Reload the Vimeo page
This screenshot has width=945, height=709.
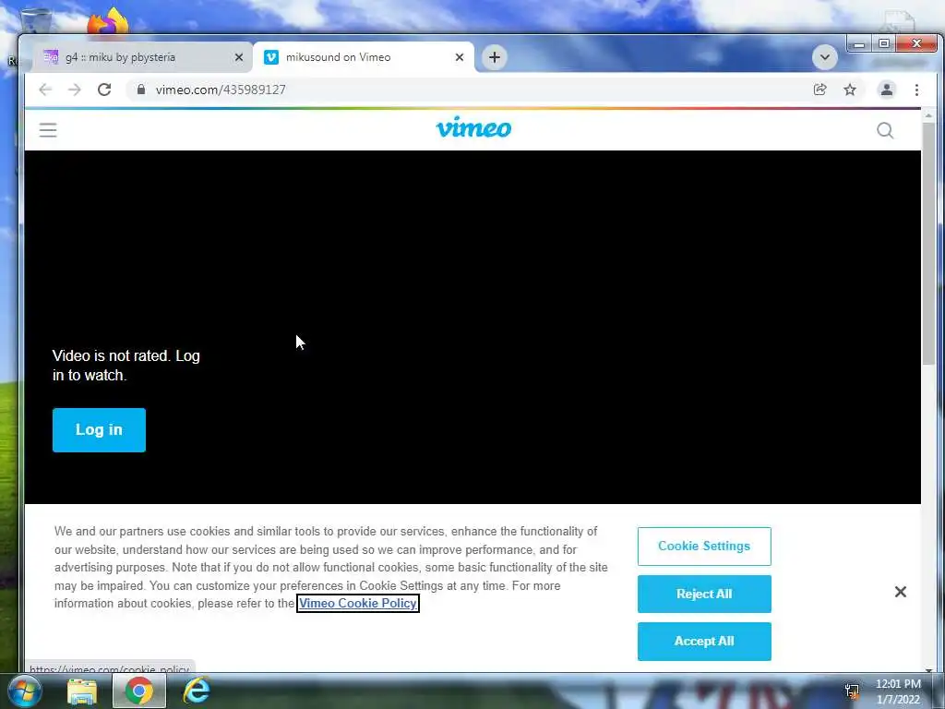click(x=104, y=90)
